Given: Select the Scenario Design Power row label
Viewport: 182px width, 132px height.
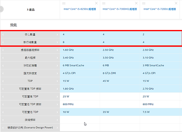Looking at the screenshot, I should (30, 127).
